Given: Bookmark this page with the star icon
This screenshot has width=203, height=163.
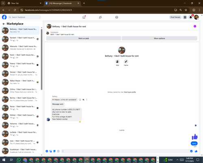Looking at the screenshot, I should tap(186, 10).
